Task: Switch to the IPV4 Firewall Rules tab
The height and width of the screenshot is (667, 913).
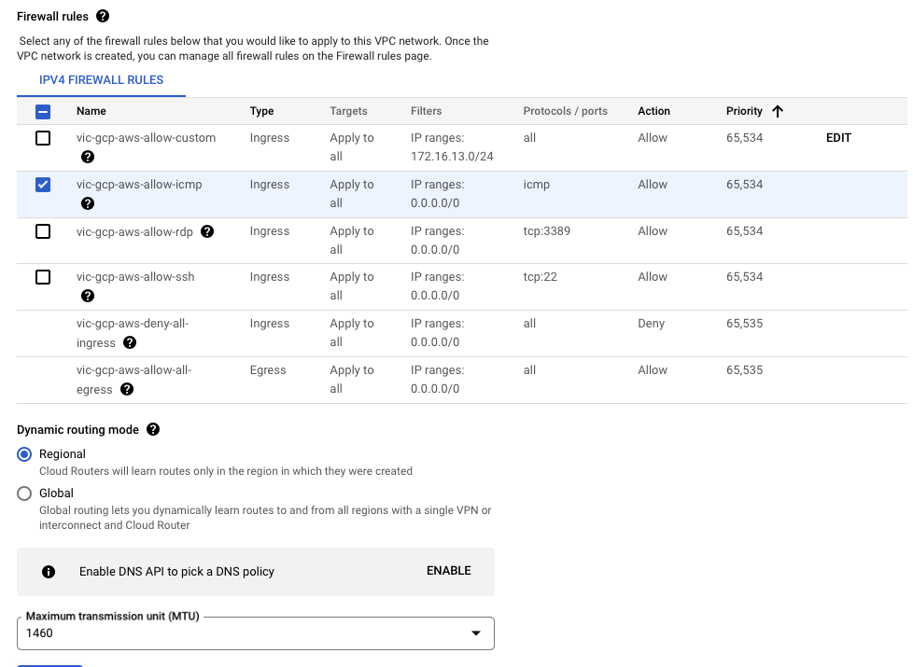Action: point(101,80)
